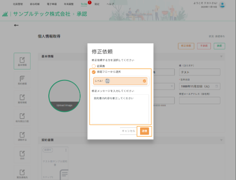This screenshot has height=180, width=236.
Task: Select the レベル1 approver row
Action: pos(120,81)
